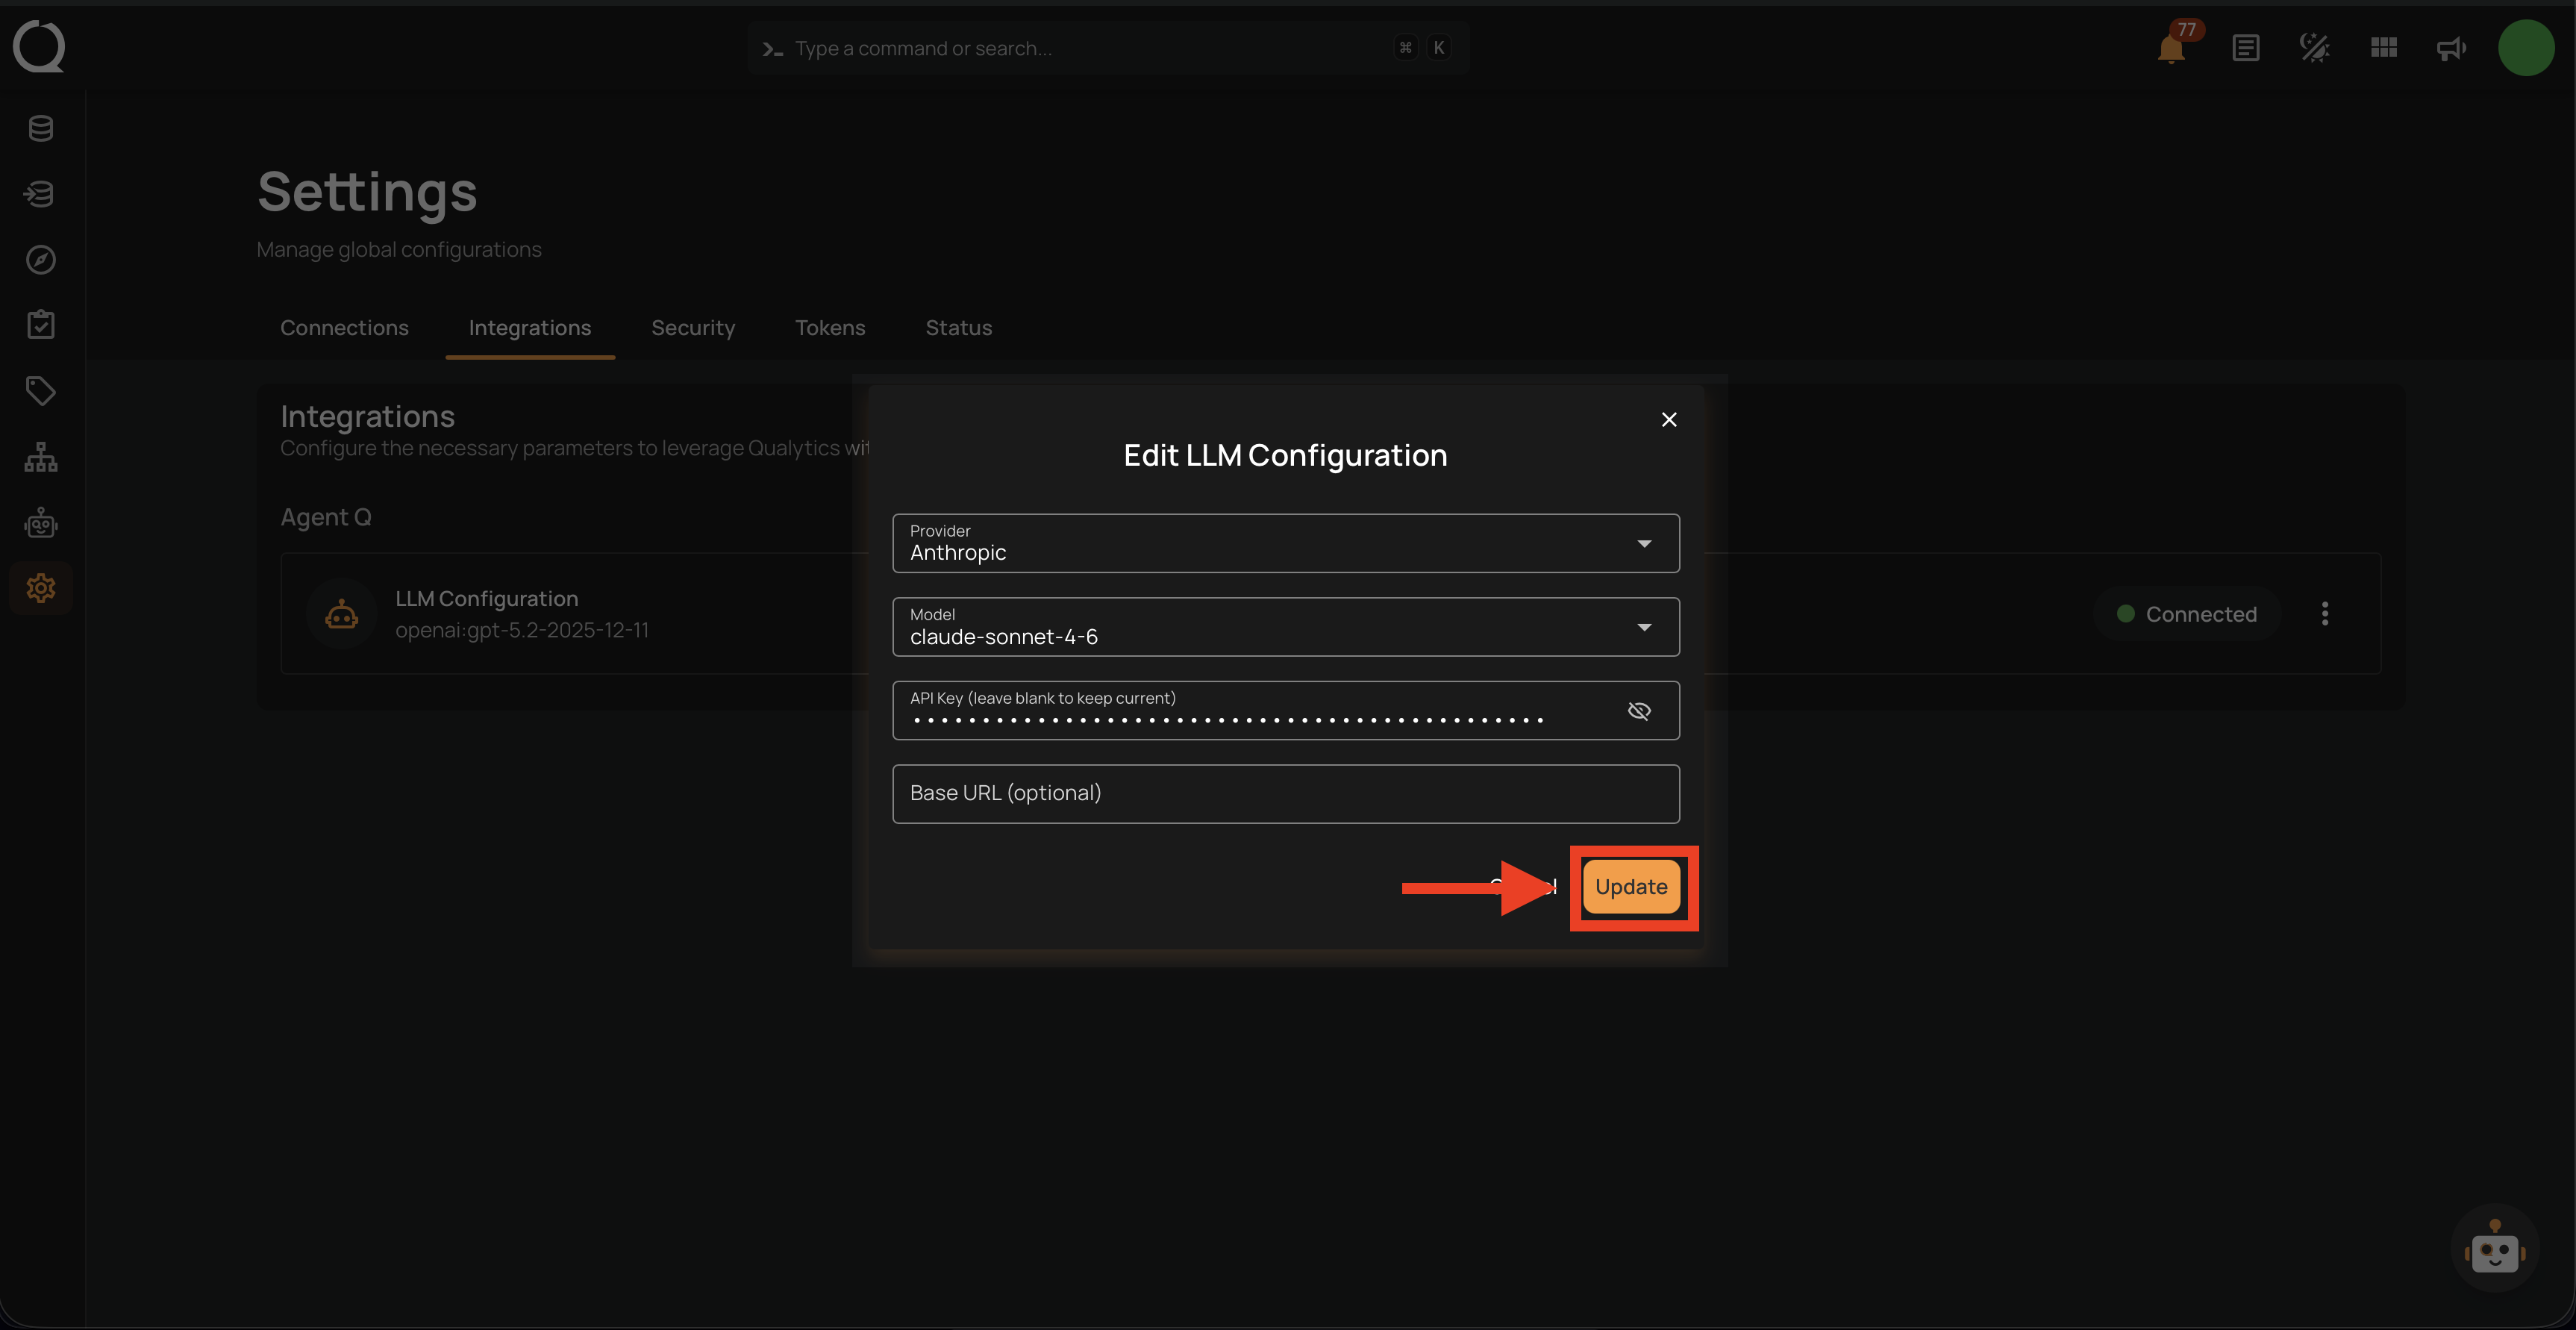Click the Update button
This screenshot has height=1330, width=2576.
tap(1631, 887)
